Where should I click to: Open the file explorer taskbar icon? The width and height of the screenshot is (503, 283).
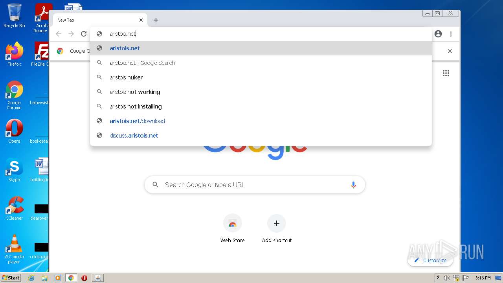(x=44, y=278)
